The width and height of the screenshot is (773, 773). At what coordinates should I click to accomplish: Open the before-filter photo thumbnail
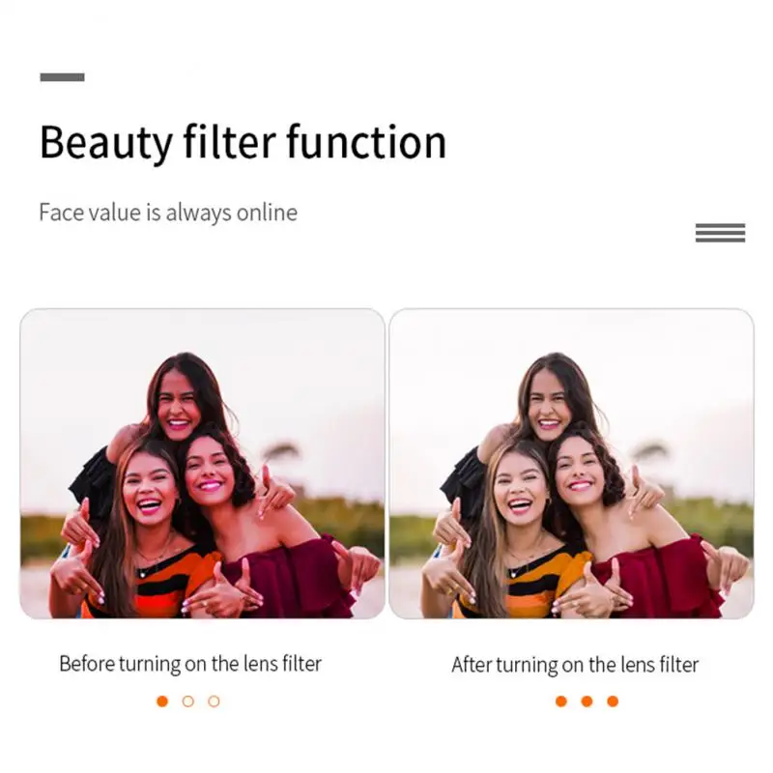202,464
